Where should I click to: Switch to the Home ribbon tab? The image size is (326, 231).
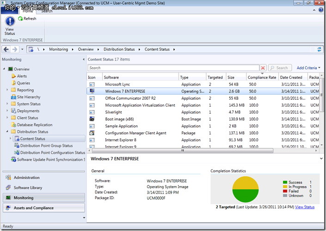point(28,11)
